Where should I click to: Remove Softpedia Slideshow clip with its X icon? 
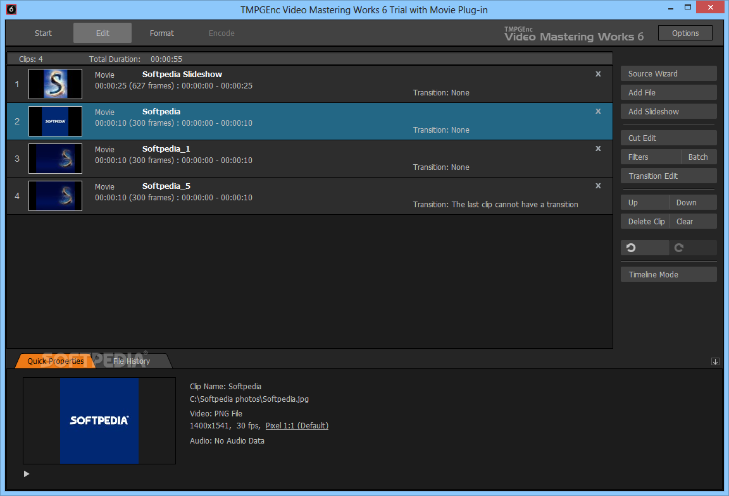(598, 74)
